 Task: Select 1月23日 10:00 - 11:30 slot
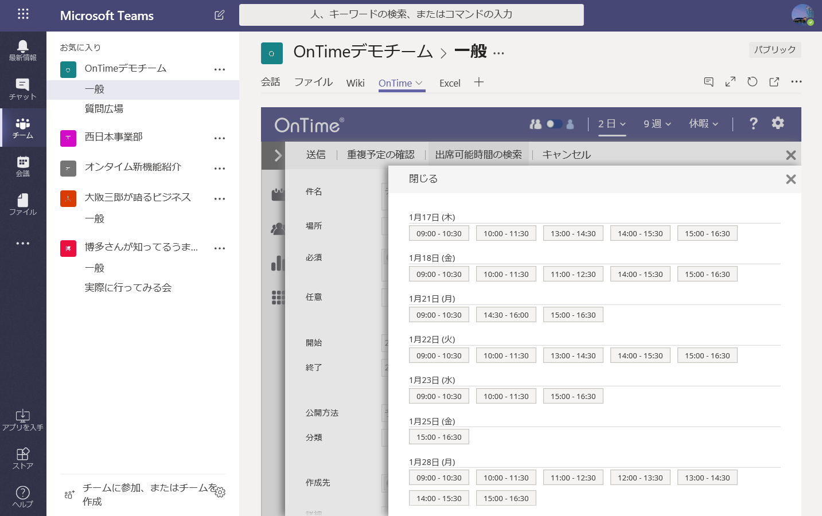[506, 396]
